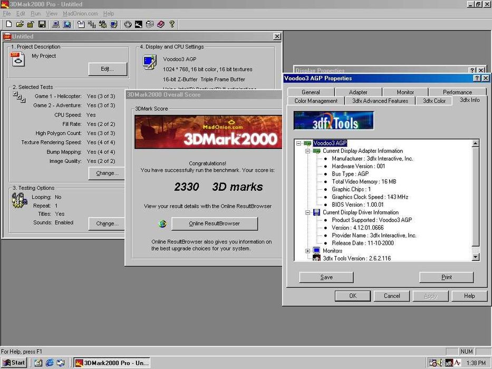Screen dimensions: 492x369
Task: Click the display settings monitor toolbar icon
Action: 114,24
